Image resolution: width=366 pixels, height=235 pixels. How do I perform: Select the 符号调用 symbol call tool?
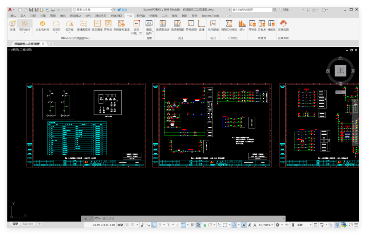pyautogui.click(x=191, y=26)
